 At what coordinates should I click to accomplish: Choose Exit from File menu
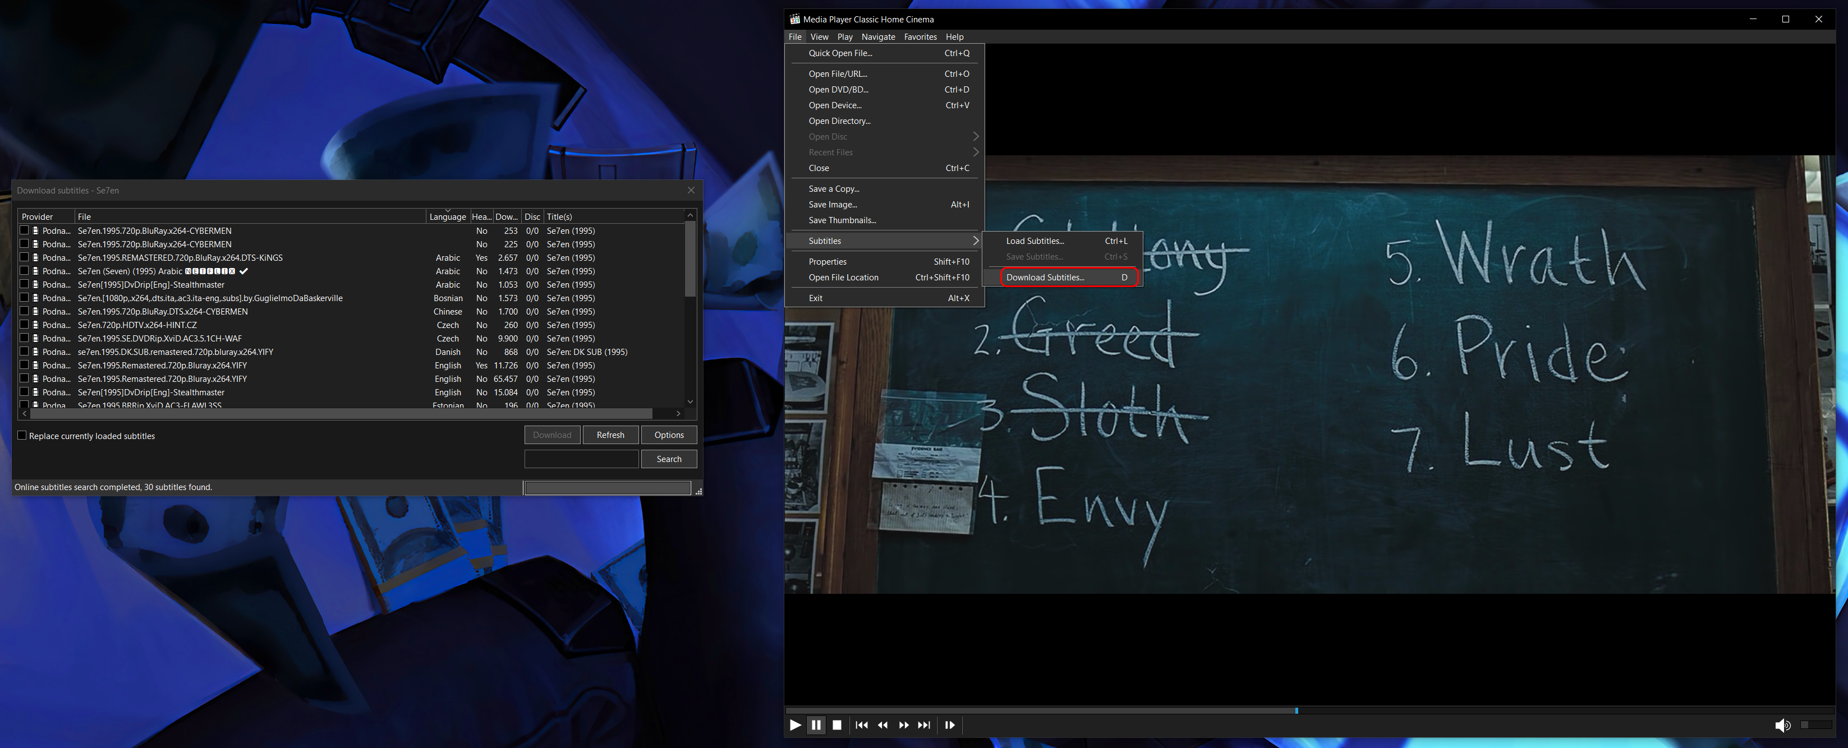(x=885, y=298)
